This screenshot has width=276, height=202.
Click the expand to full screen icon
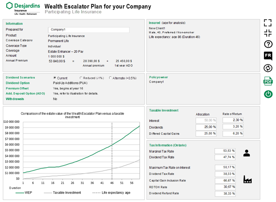click(268, 23)
